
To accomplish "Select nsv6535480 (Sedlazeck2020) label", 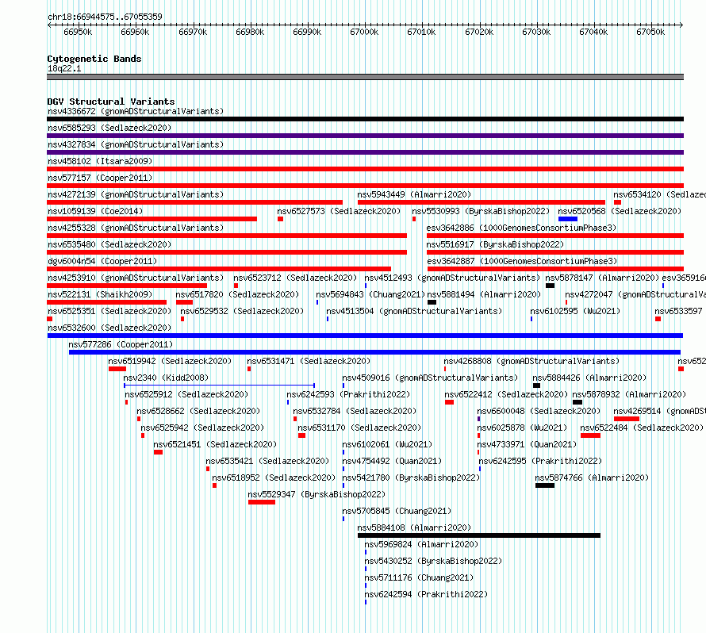I will pos(109,244).
